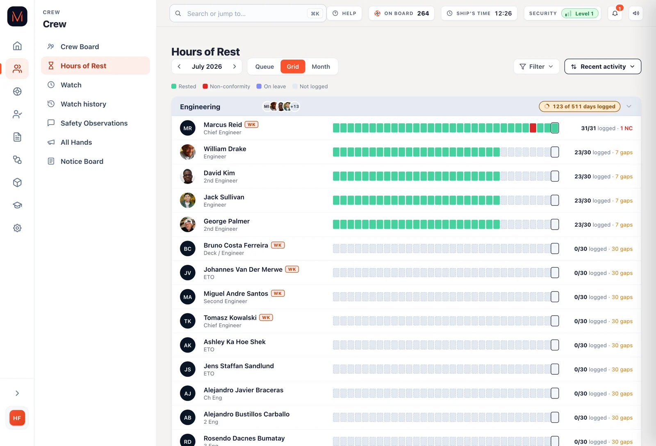Viewport: 656px width, 446px height.
Task: Select the Grid view tab
Action: [293, 66]
